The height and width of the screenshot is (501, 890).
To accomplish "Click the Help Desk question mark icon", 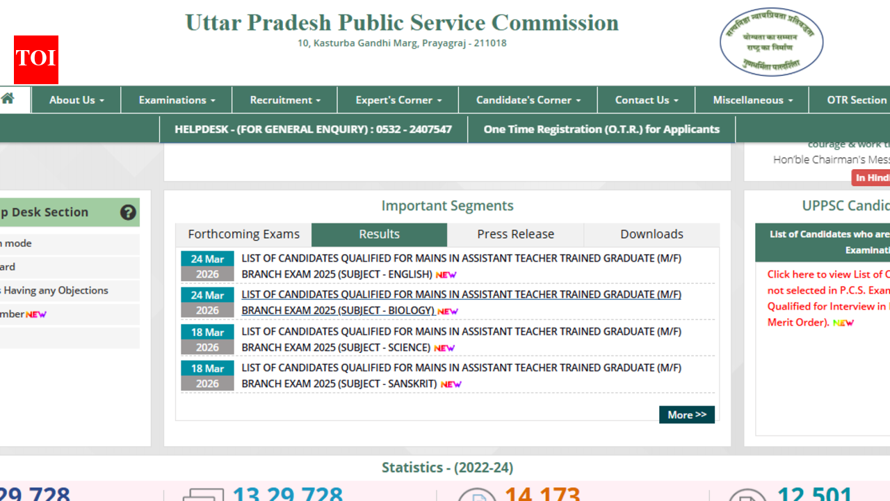I will (x=128, y=212).
